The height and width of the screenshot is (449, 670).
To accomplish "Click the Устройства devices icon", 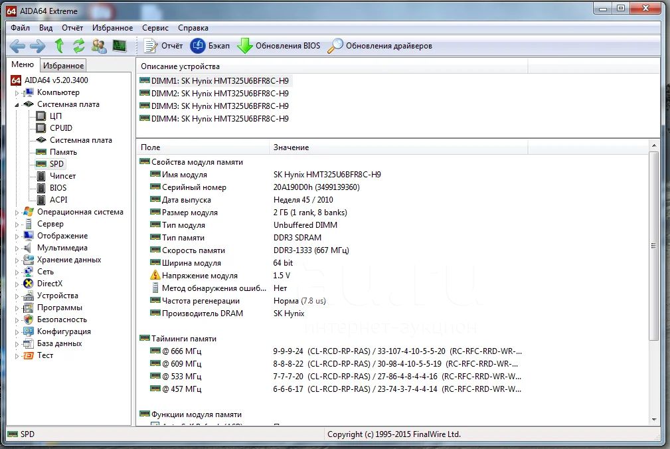I will coord(29,295).
